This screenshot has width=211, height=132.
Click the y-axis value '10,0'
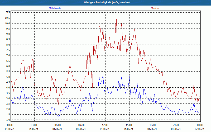coord(8,23)
